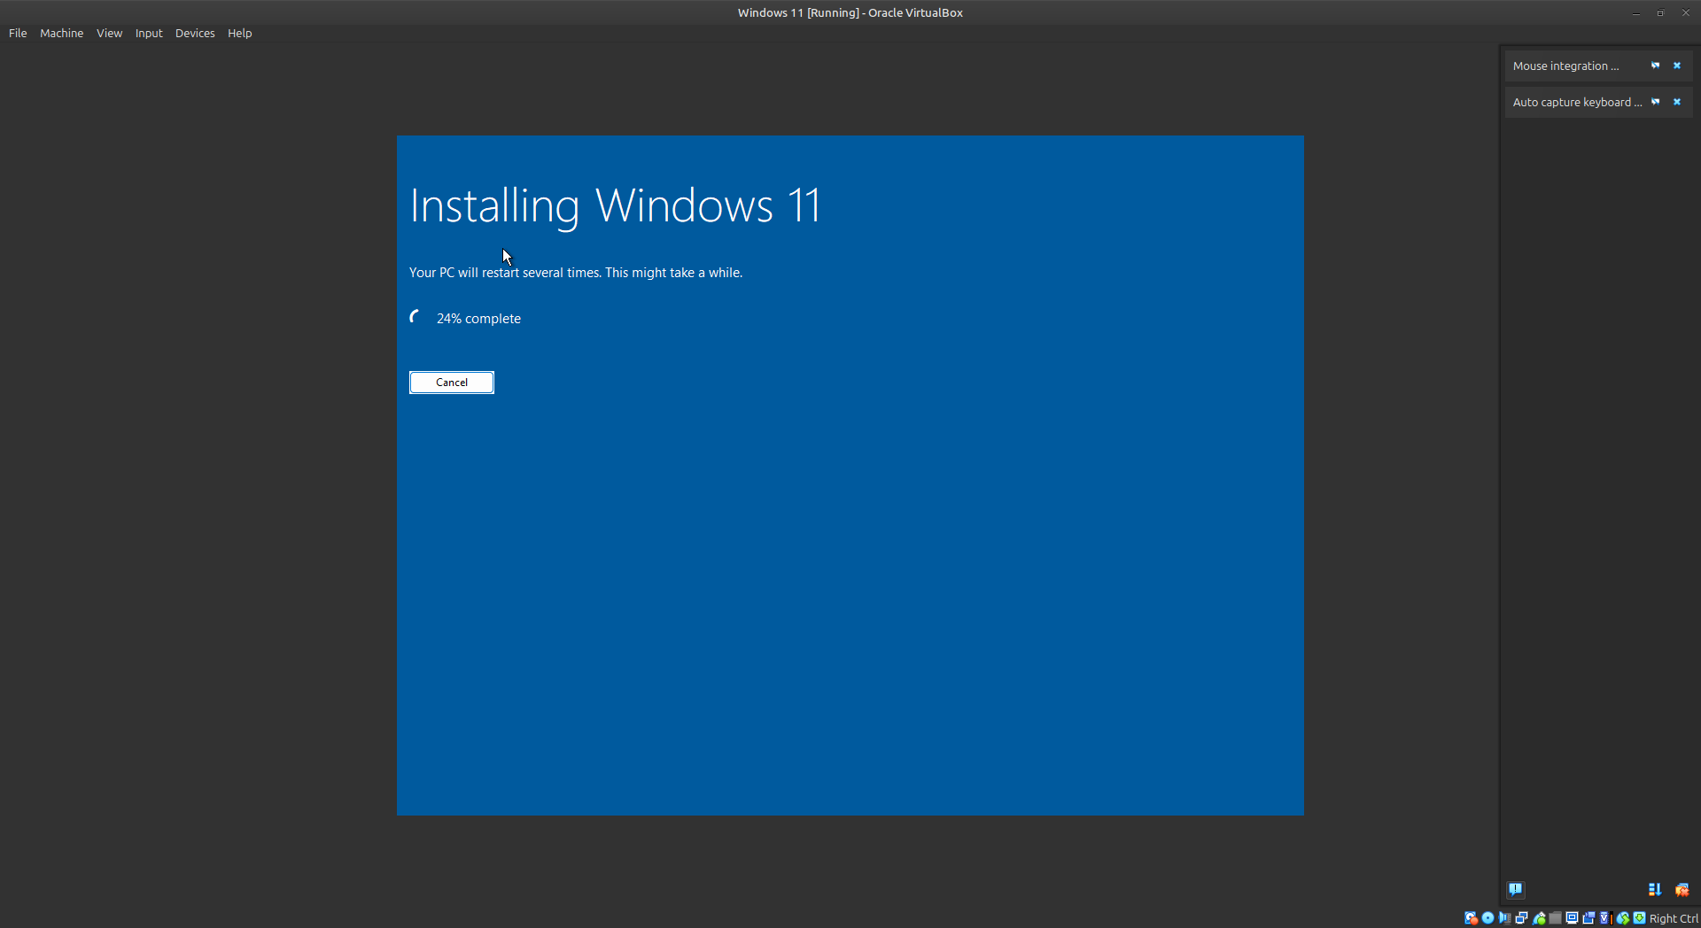Open the Machine menu
The image size is (1701, 928).
[x=61, y=33]
